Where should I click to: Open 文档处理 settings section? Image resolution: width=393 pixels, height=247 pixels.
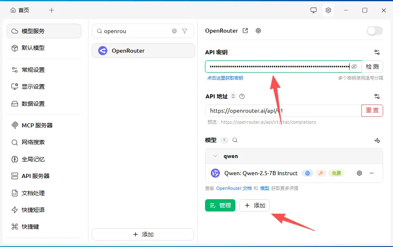[44, 193]
